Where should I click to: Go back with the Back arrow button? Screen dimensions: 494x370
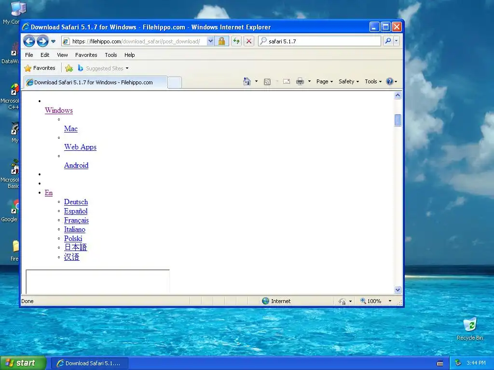point(29,41)
